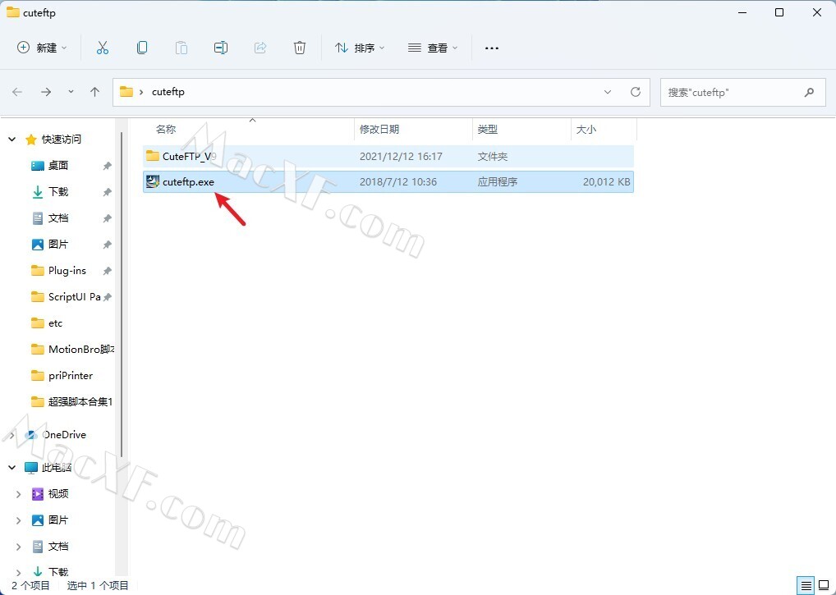Select the cuteftp.exe file name
The width and height of the screenshot is (836, 595).
tap(188, 181)
